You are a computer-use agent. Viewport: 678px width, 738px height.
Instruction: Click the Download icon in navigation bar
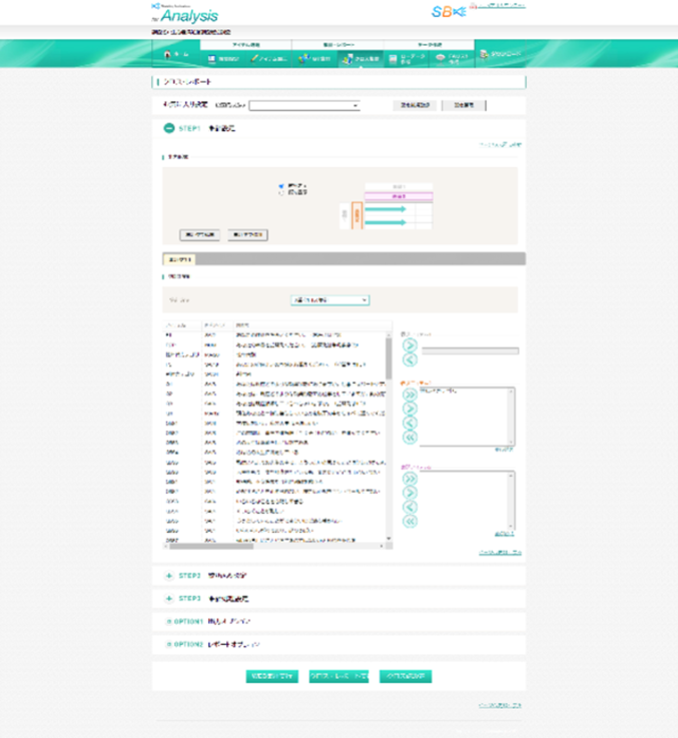coord(484,54)
